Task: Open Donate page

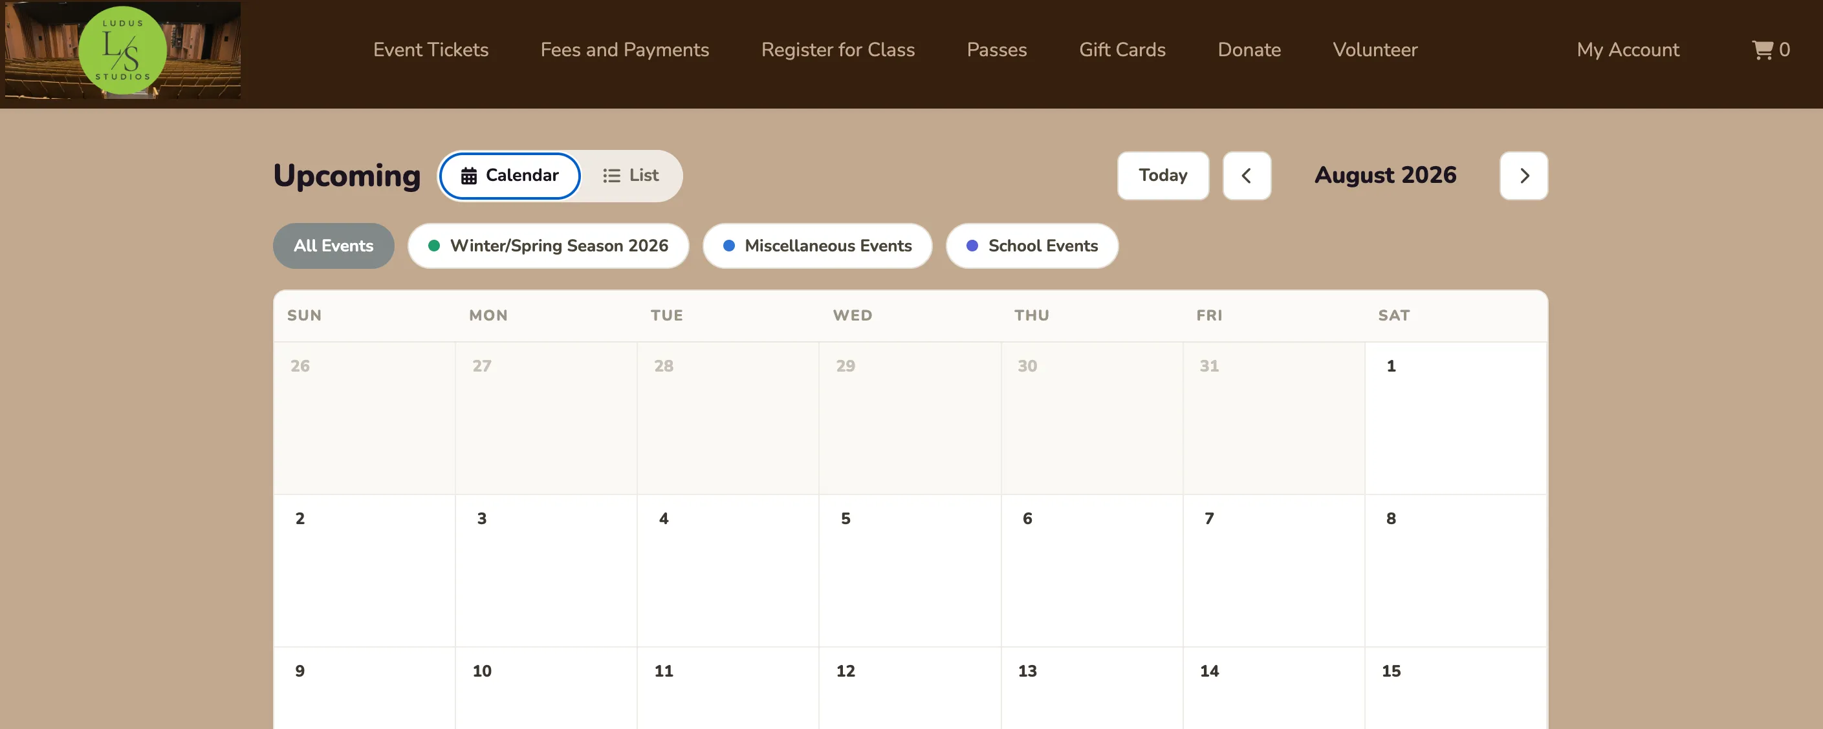Action: tap(1249, 50)
